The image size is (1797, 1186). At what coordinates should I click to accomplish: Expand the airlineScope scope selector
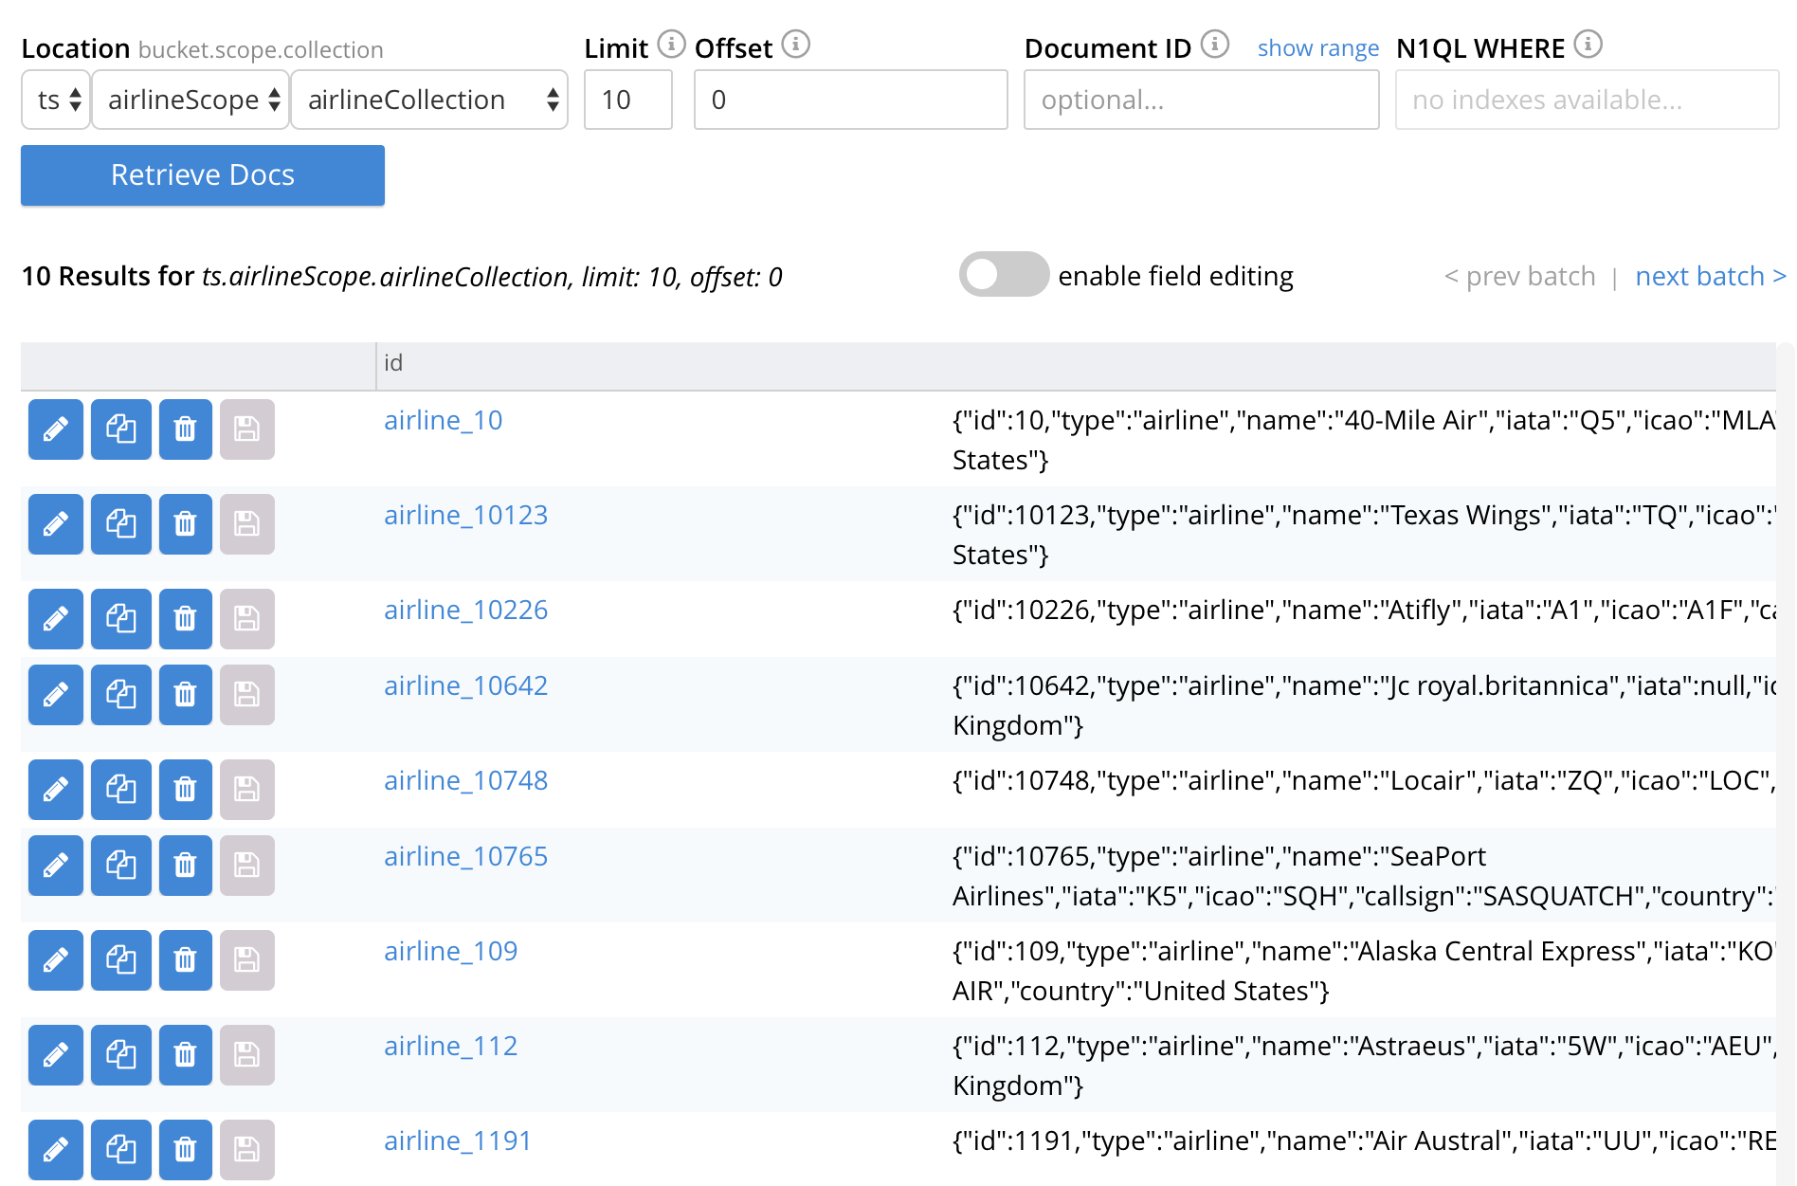(x=191, y=100)
